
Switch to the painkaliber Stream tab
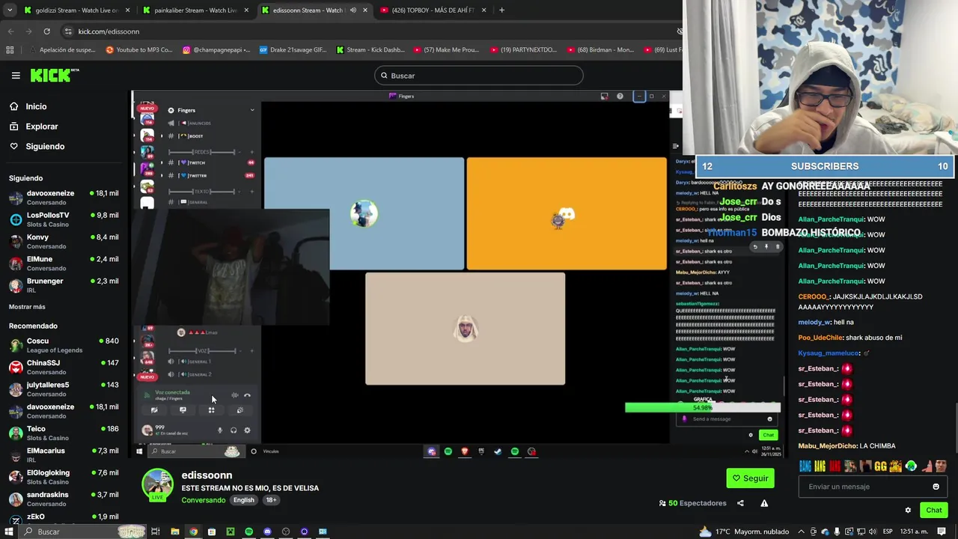coord(195,10)
